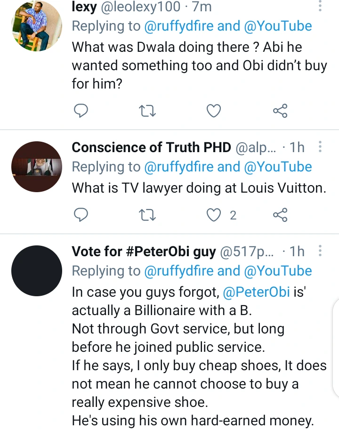Open lexy's username @leolexy100

139,7
